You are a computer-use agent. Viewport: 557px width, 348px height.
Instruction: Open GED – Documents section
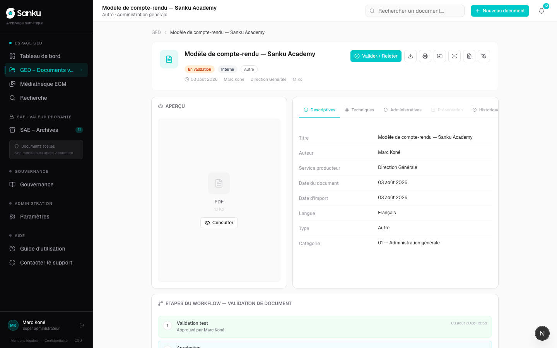coord(46,70)
